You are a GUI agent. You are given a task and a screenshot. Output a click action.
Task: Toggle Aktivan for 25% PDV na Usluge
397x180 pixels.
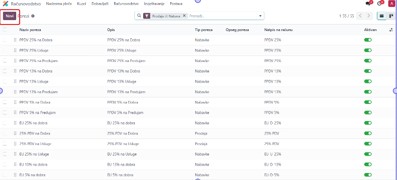point(368,144)
